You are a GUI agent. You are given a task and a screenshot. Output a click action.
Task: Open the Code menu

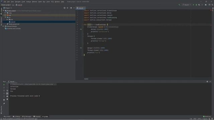tap(23, 2)
